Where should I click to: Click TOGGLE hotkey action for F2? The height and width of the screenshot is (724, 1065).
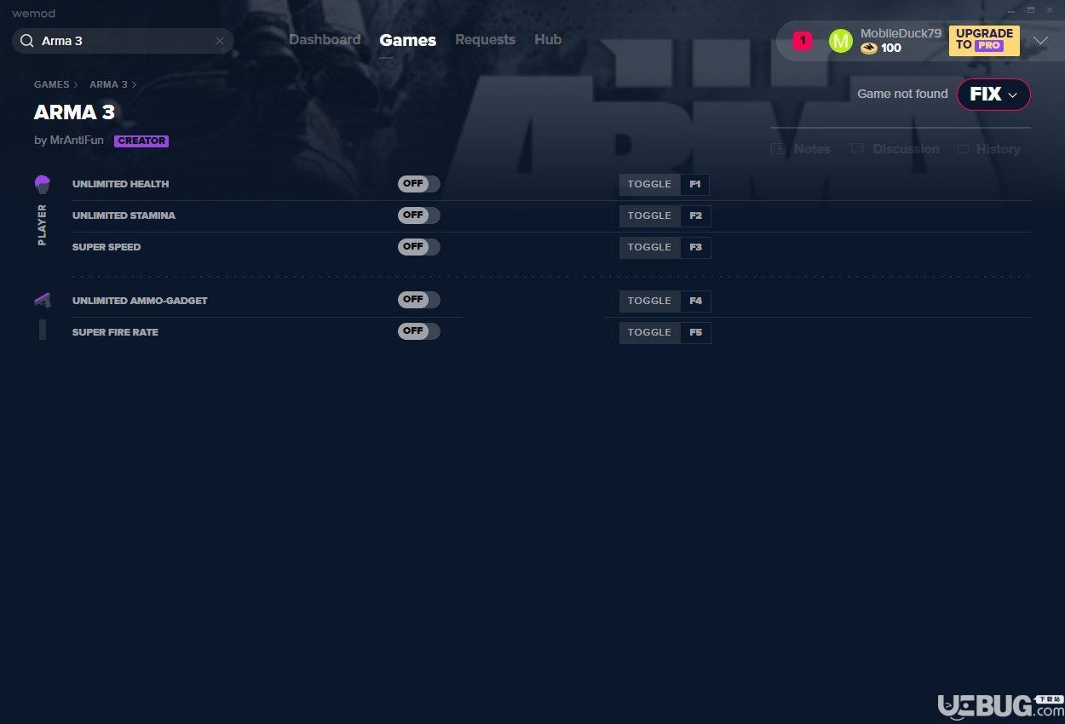(x=650, y=216)
